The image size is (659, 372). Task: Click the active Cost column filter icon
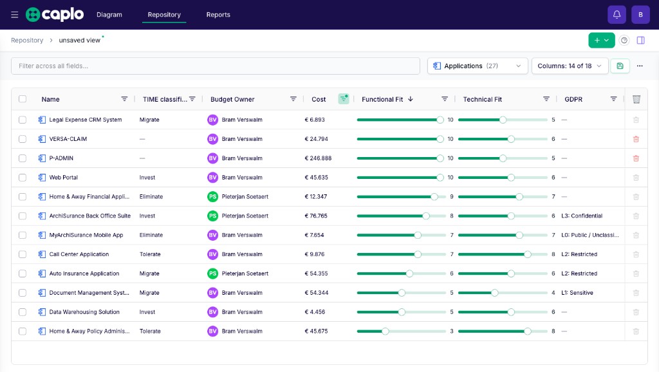(344, 99)
